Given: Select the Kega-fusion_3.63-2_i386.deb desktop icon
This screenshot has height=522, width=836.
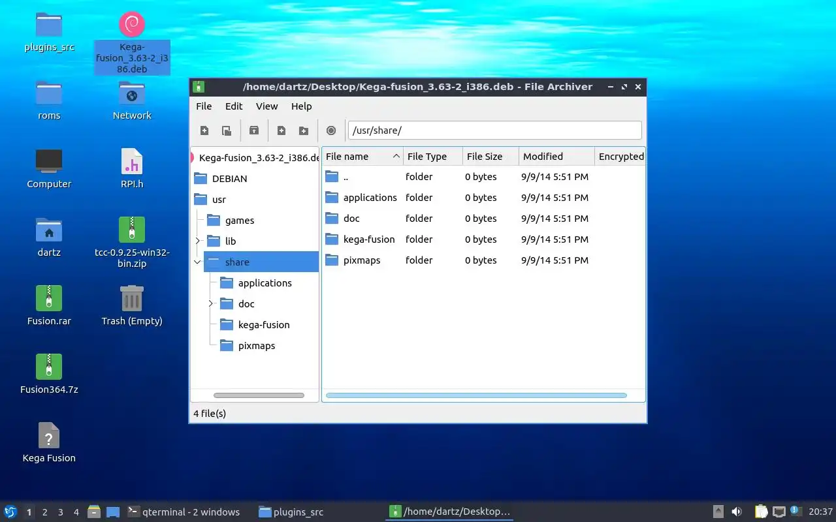Looking at the screenshot, I should coord(132,42).
